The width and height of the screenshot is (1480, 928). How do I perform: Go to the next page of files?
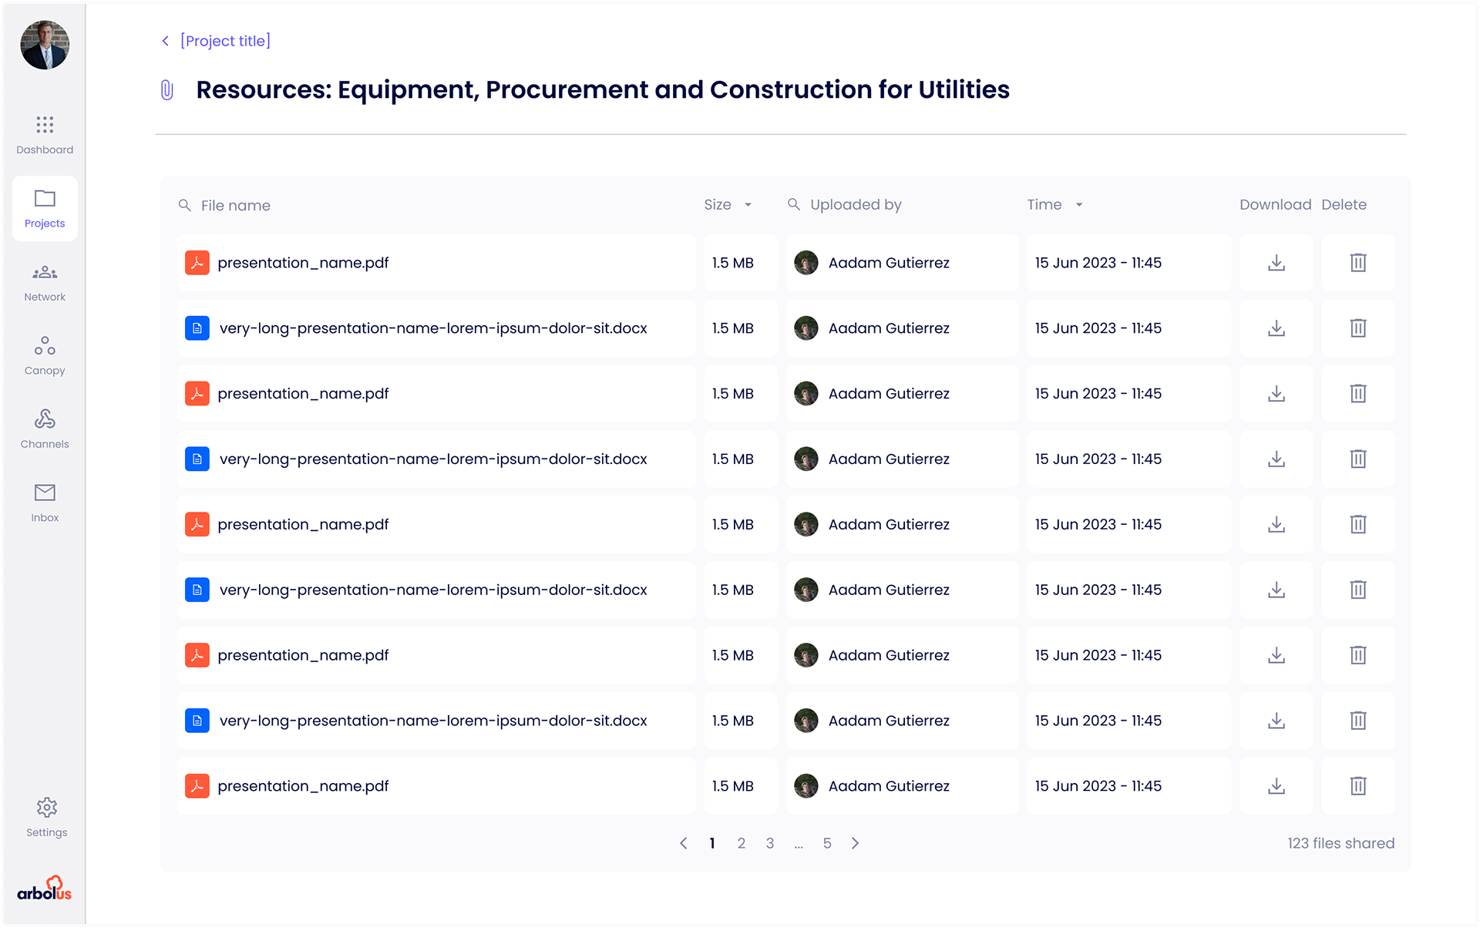tap(855, 844)
